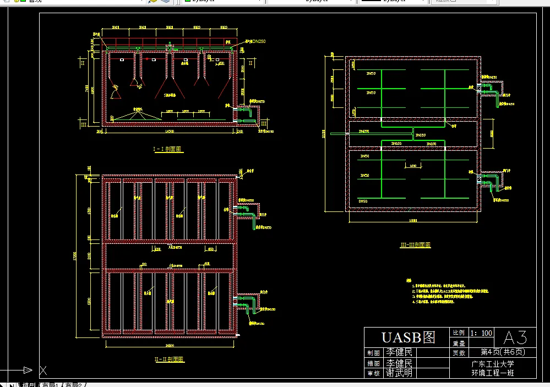
Task: Click 李健民 in the 描图 row
Action: coord(399,363)
